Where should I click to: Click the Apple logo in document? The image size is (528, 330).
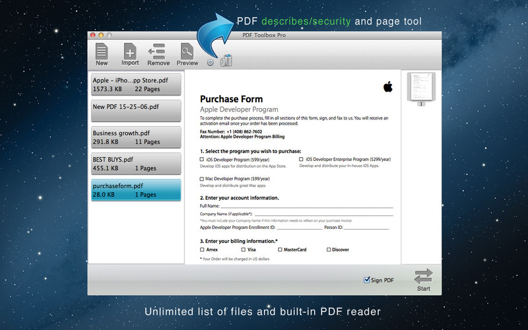[x=388, y=86]
